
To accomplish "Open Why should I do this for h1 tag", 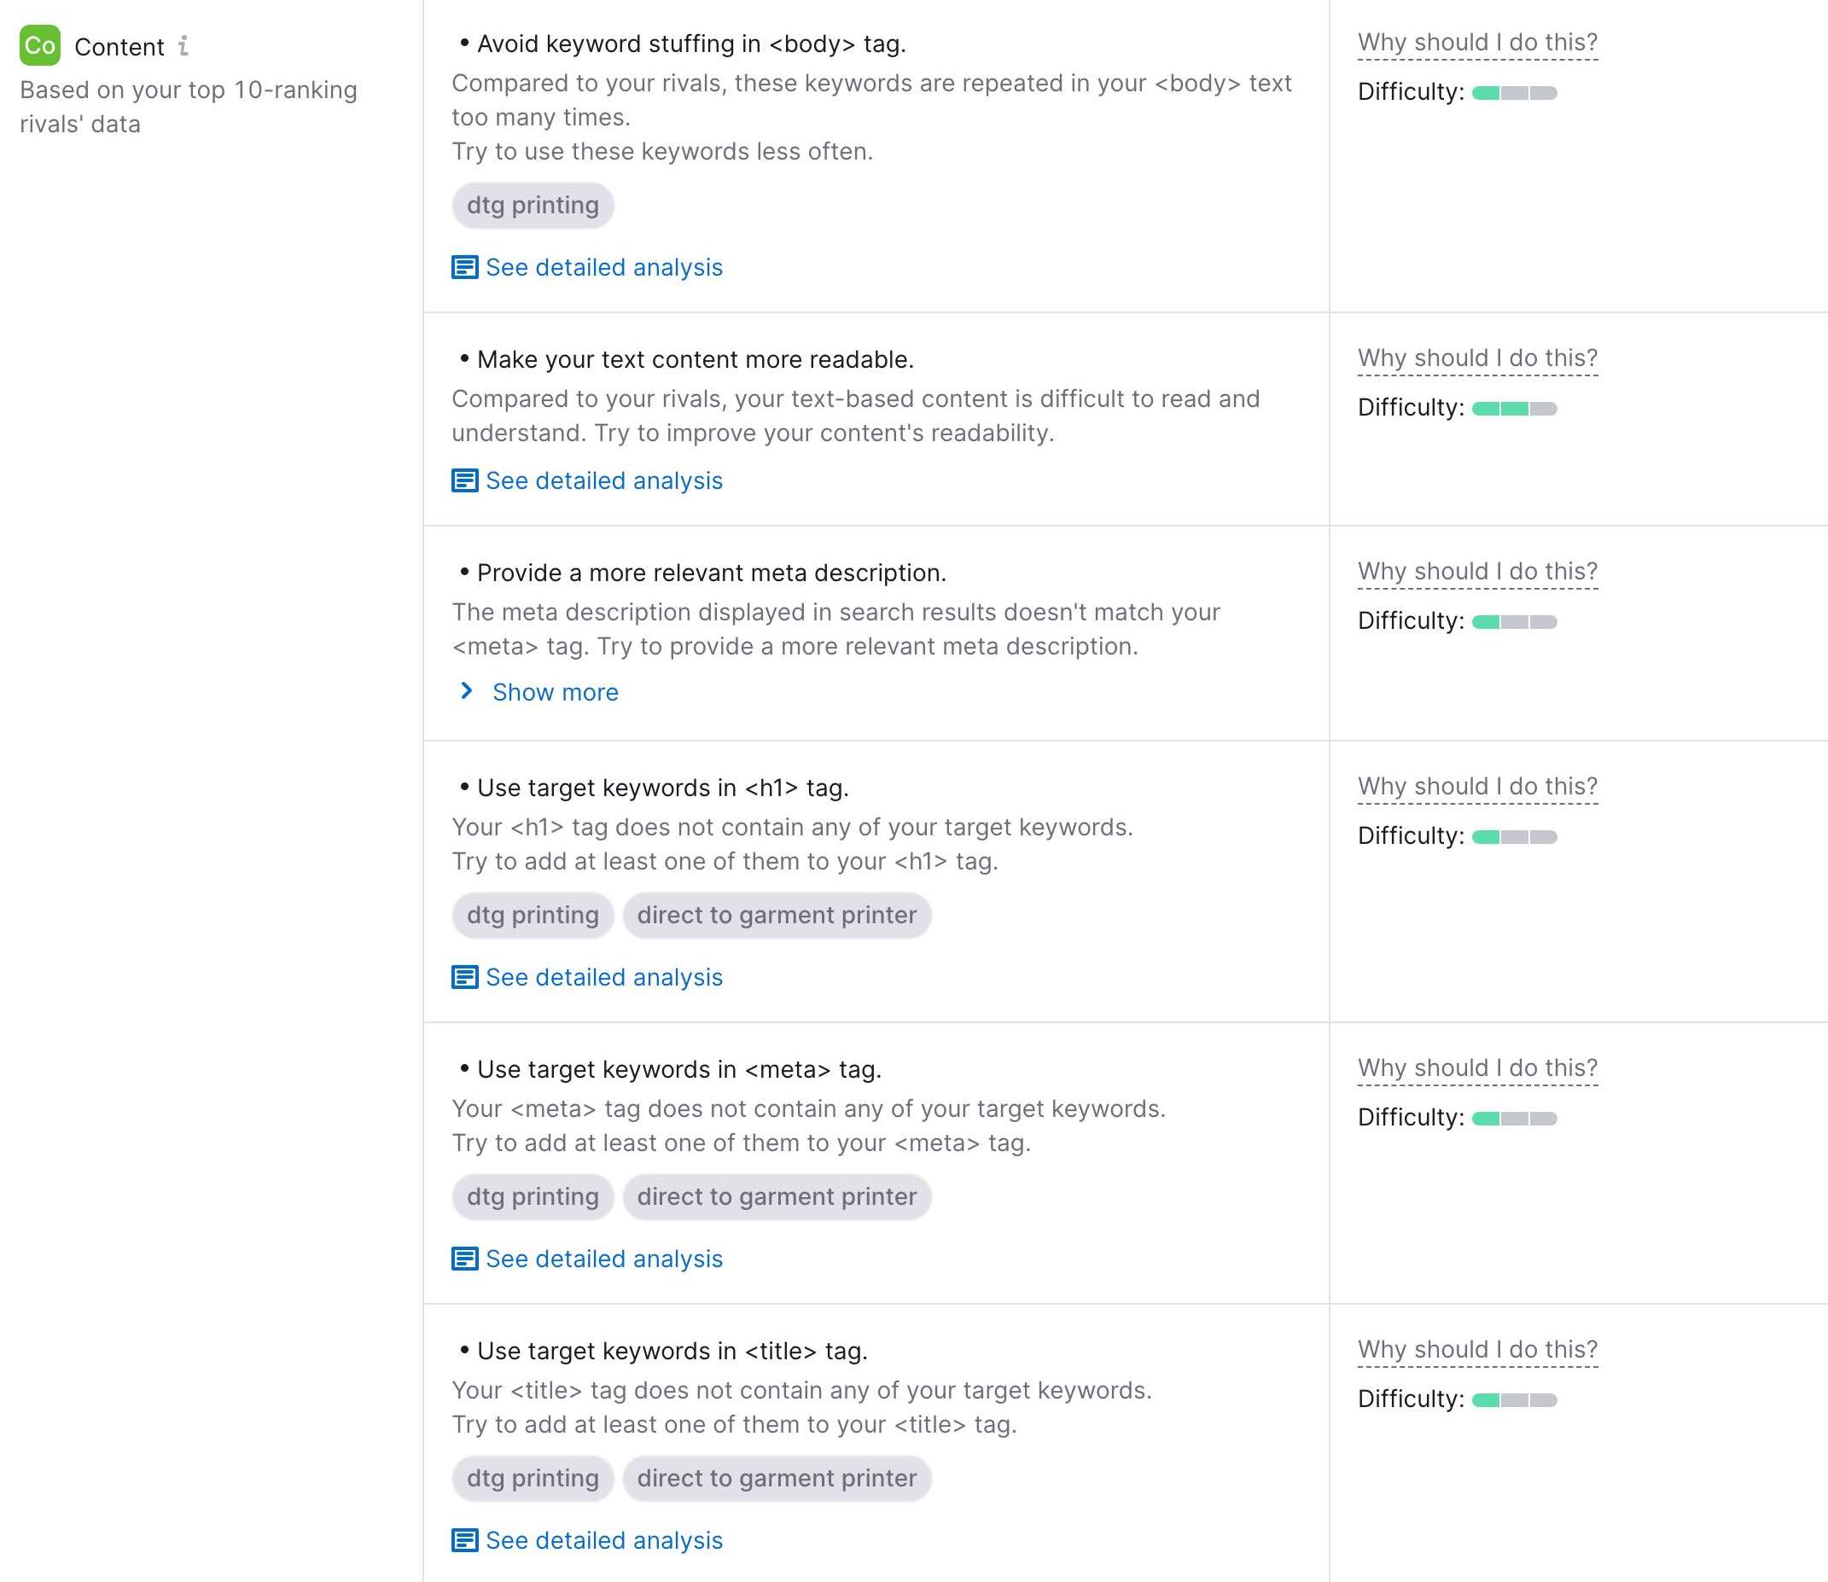I will click(1477, 787).
